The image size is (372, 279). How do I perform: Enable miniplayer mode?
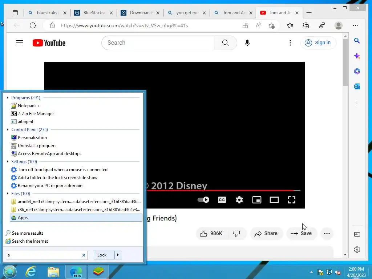point(257,200)
